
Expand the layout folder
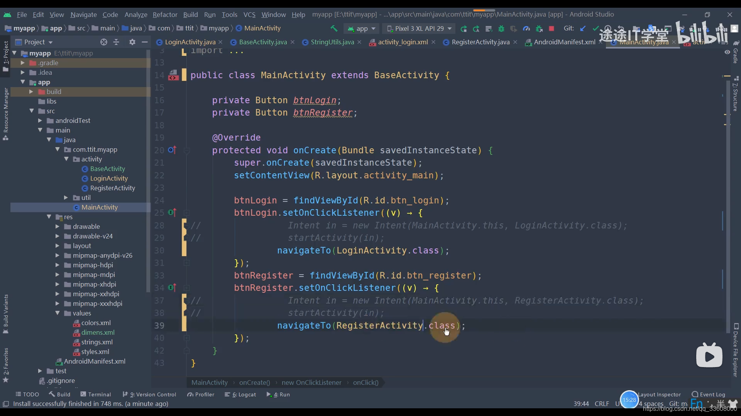coord(58,246)
